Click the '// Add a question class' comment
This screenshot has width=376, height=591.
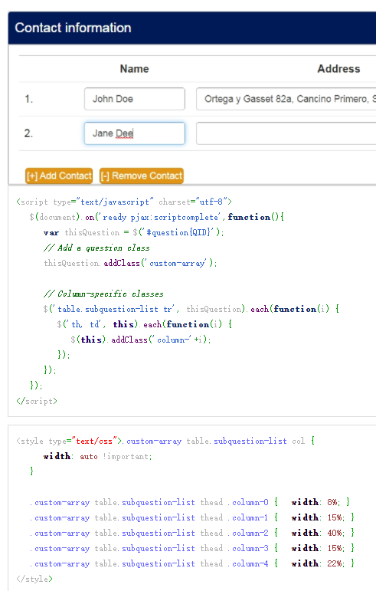tap(96, 248)
